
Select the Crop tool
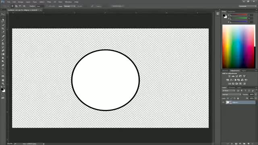pyautogui.click(x=3, y=29)
